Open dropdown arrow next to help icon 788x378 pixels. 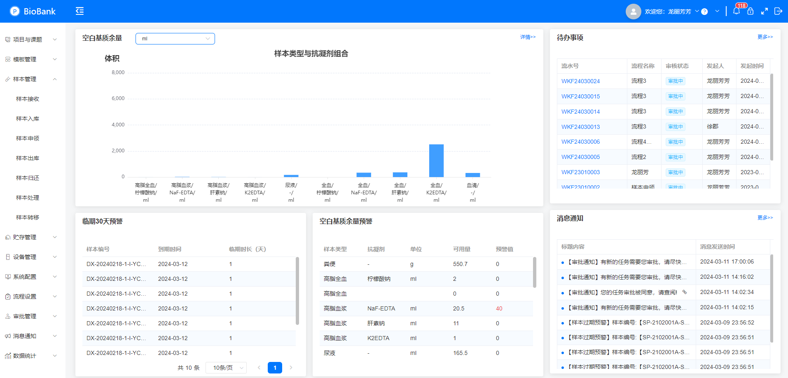(717, 11)
